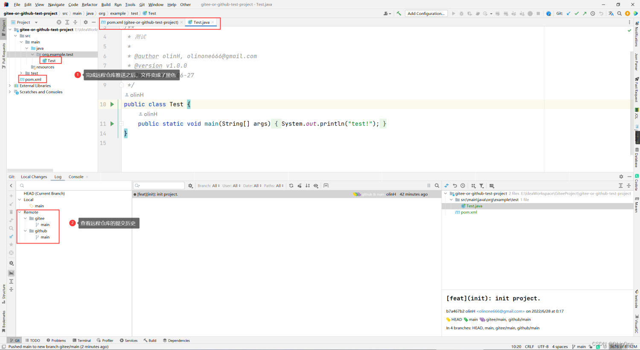Click Git Rollback icon in toolbar
640x350 pixels.
point(601,13)
